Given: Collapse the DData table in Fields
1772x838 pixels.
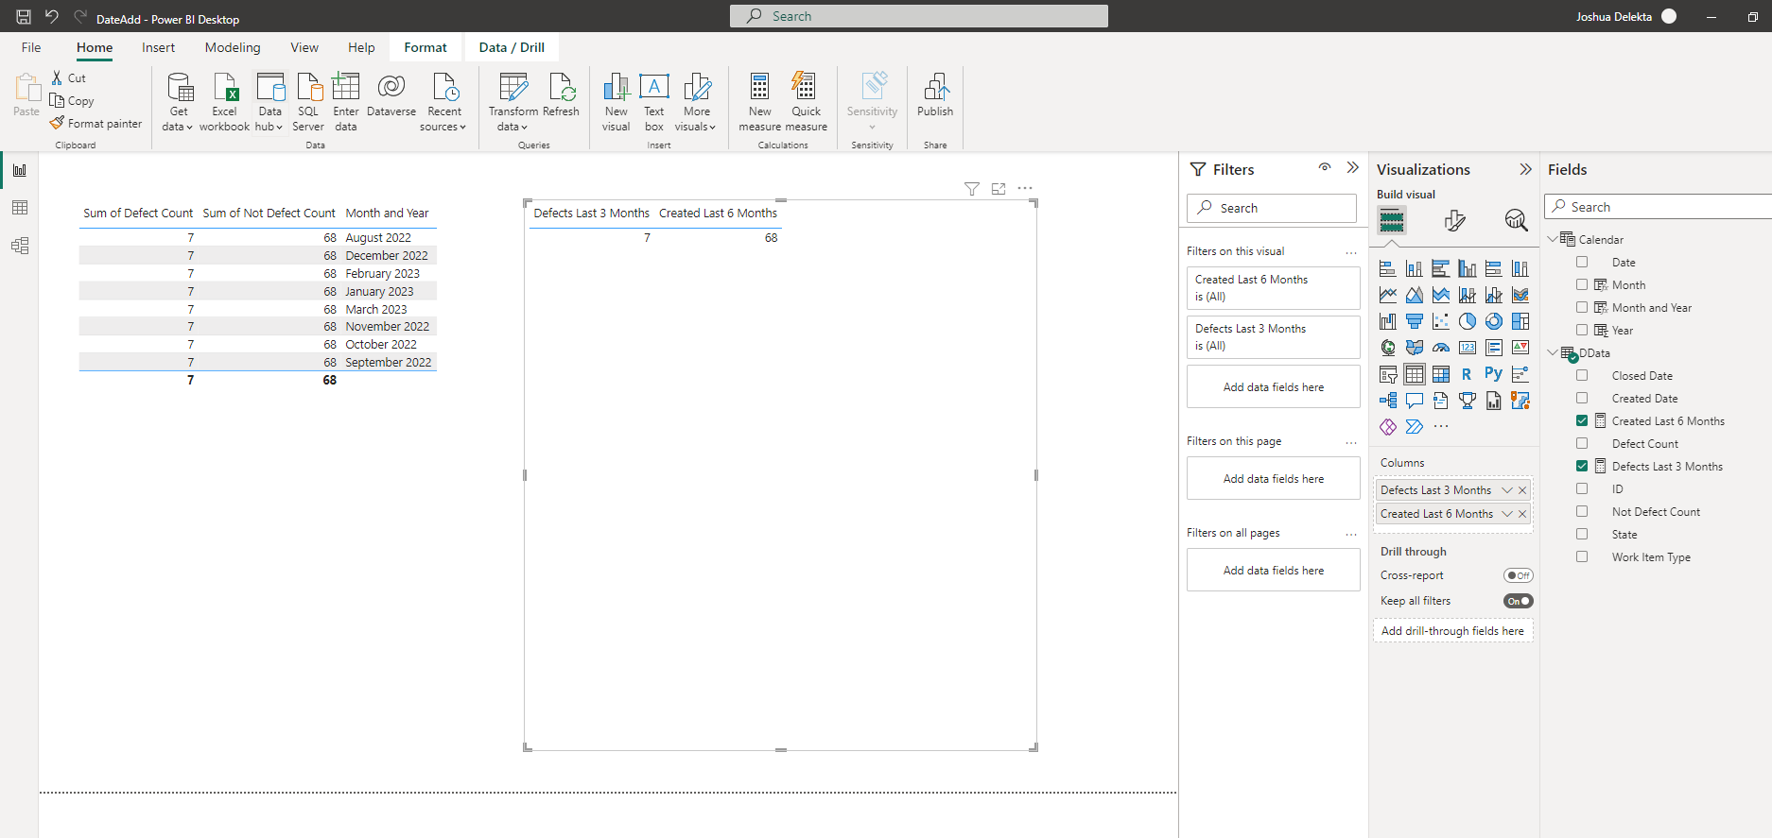Looking at the screenshot, I should [1553, 353].
